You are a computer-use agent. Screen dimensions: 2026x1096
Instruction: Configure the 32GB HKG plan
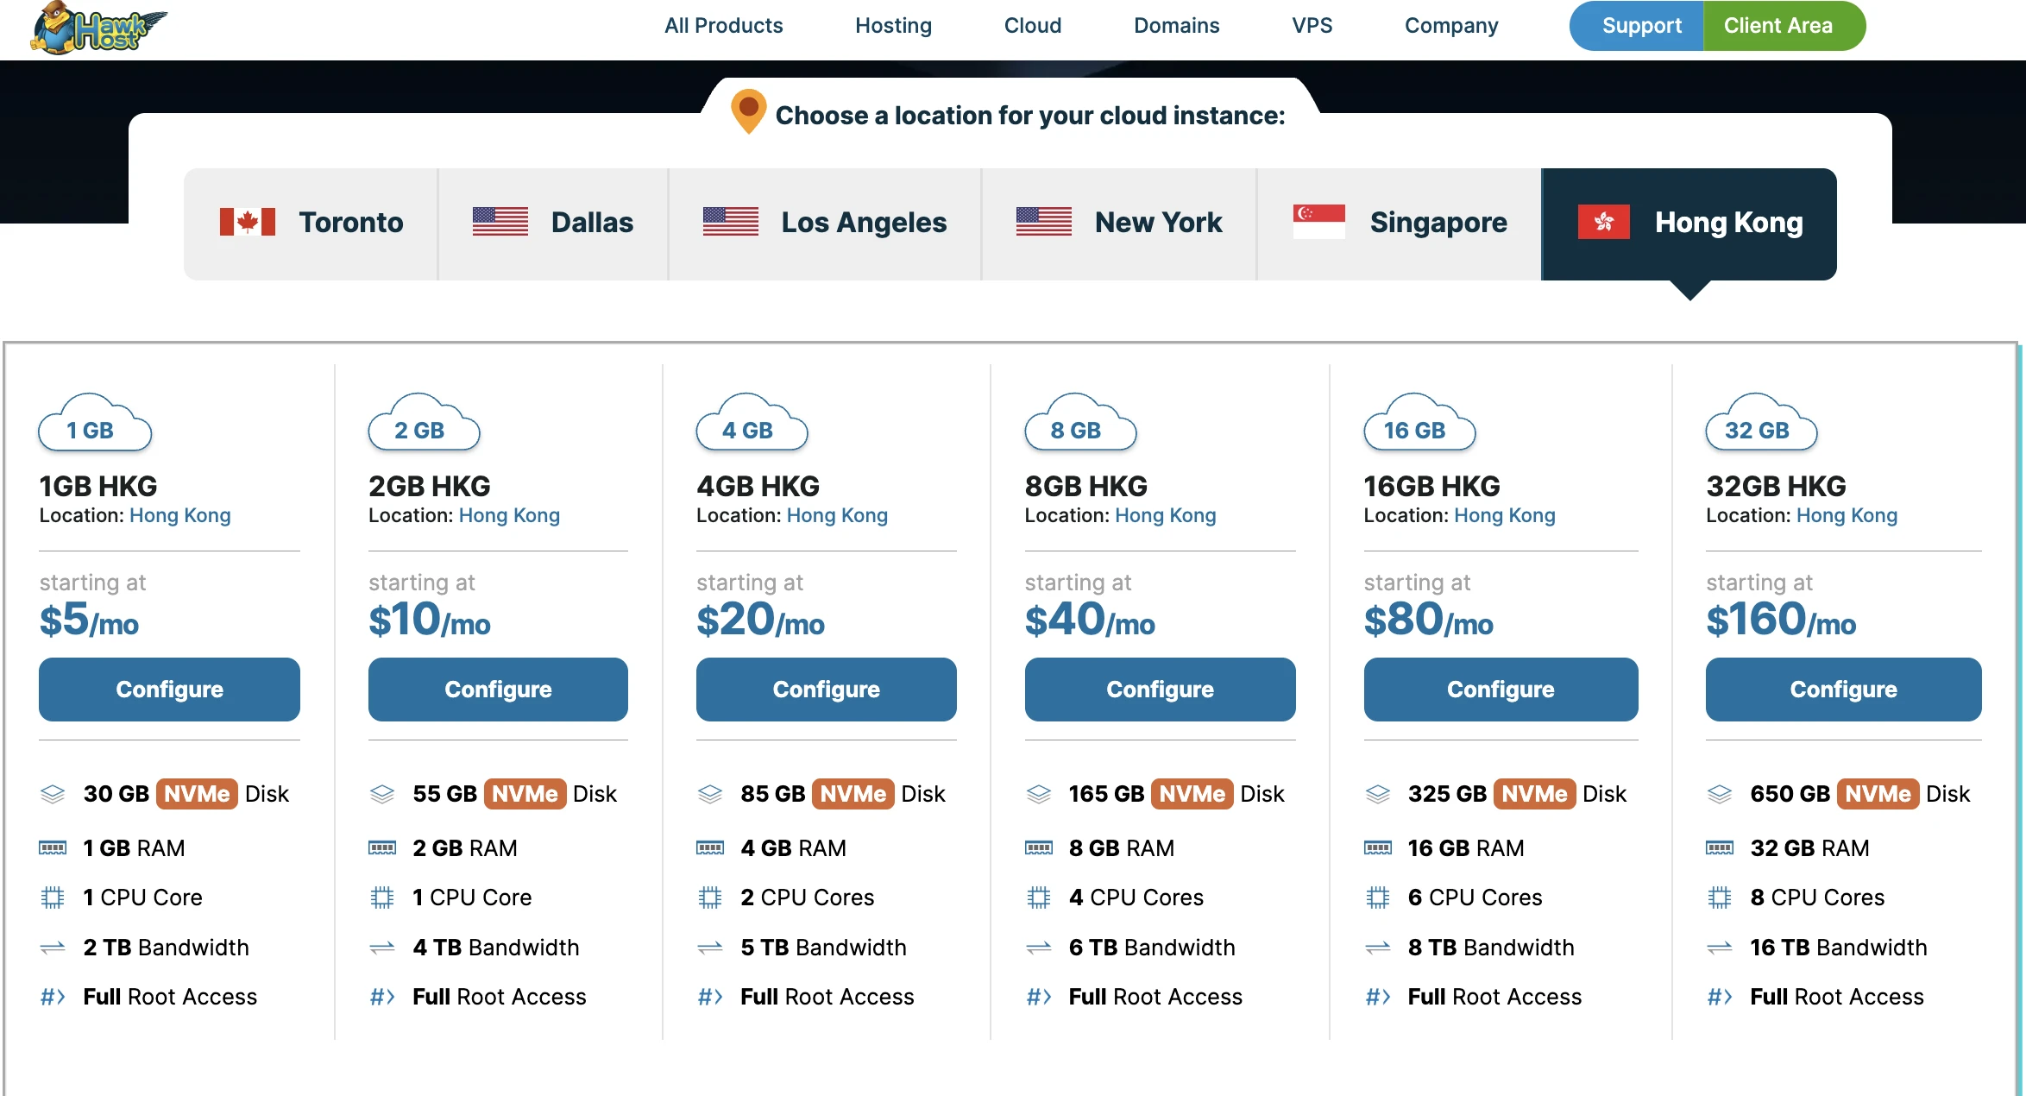[1843, 690]
